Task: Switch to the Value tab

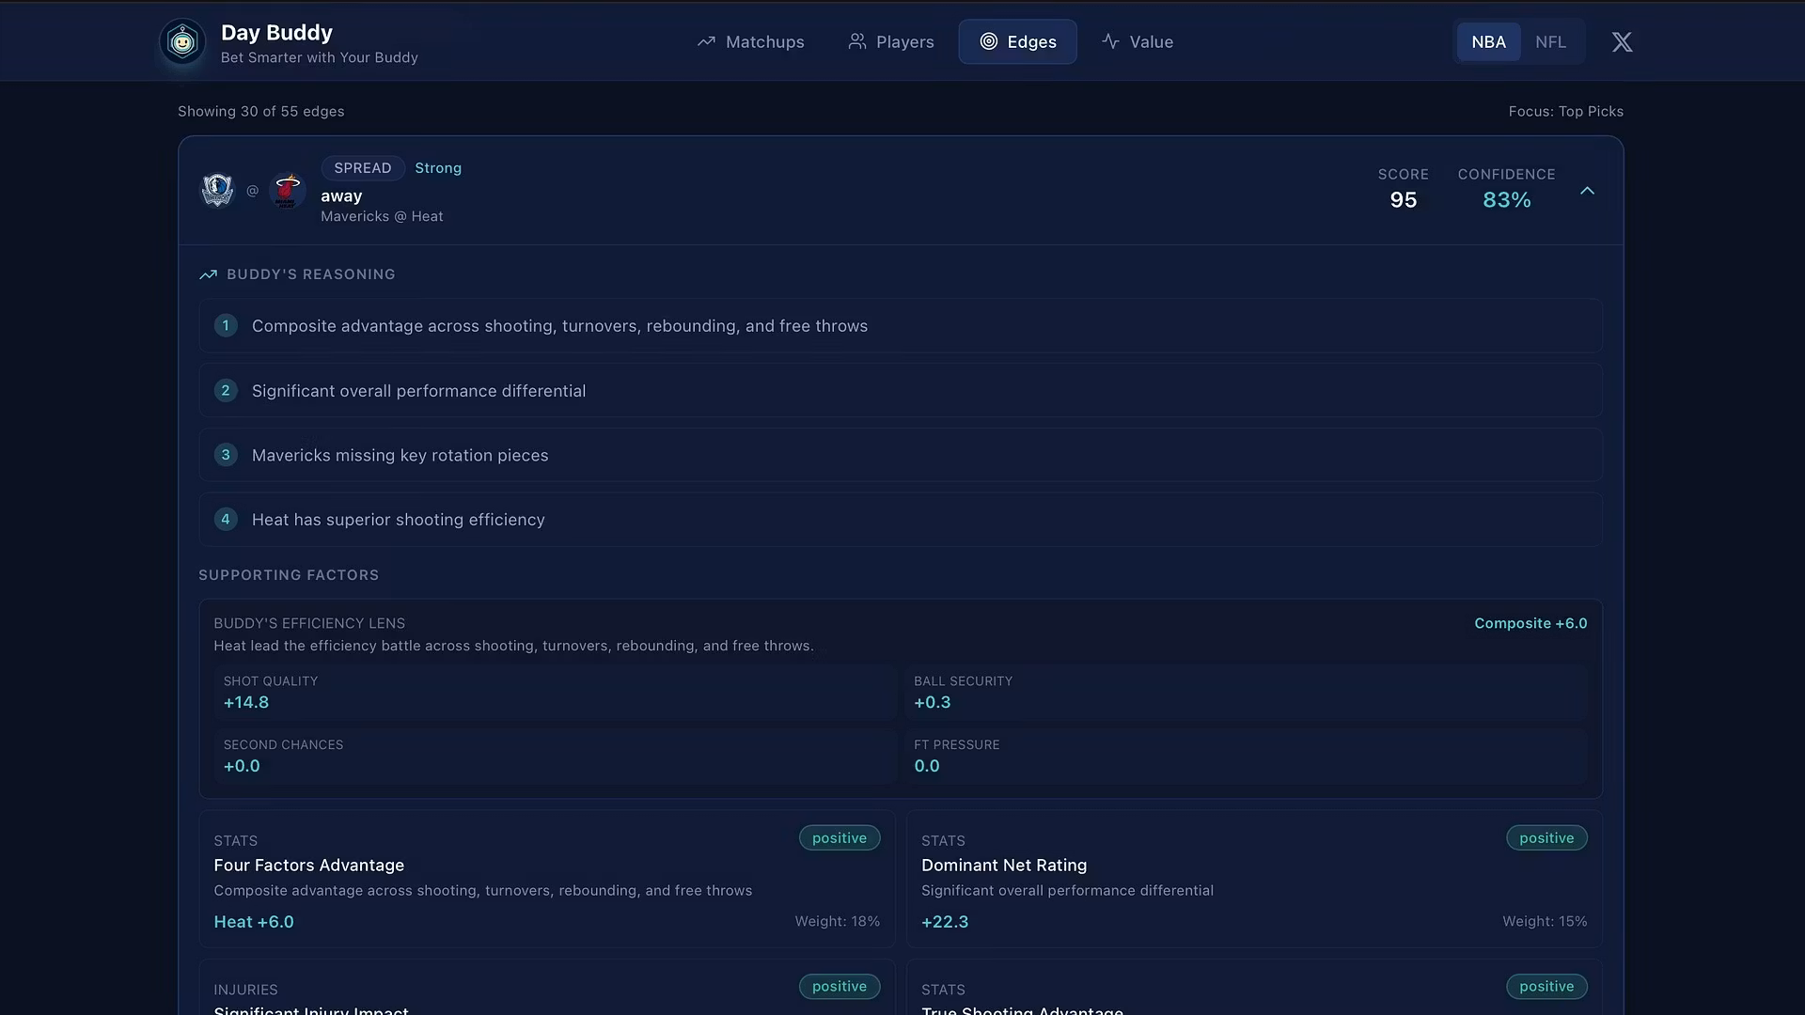Action: point(1138,42)
